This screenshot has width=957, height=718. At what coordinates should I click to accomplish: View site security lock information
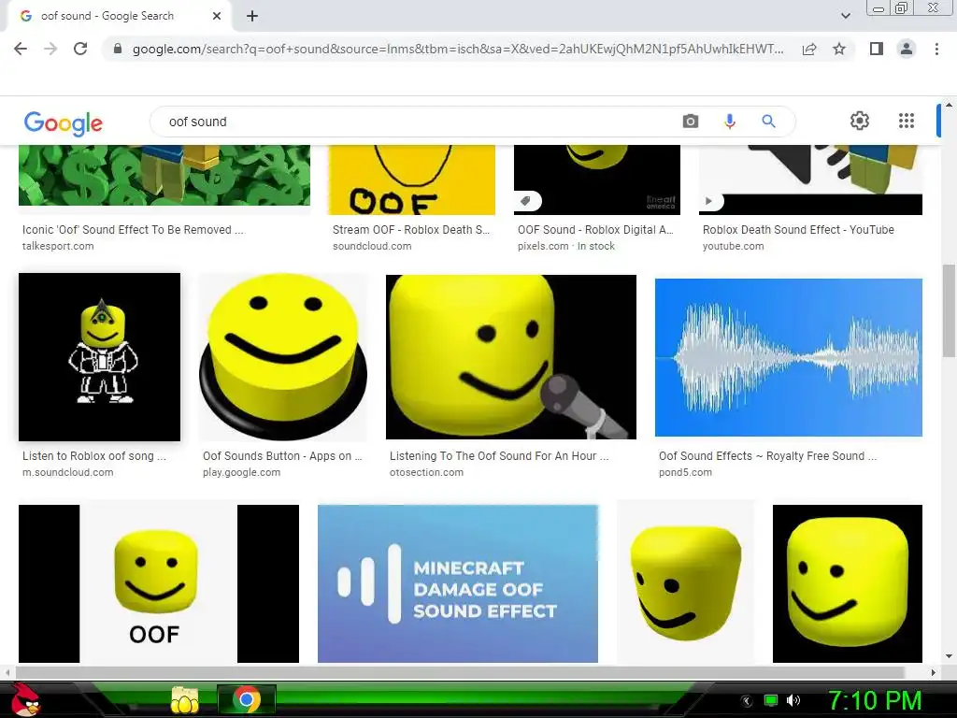pos(117,49)
